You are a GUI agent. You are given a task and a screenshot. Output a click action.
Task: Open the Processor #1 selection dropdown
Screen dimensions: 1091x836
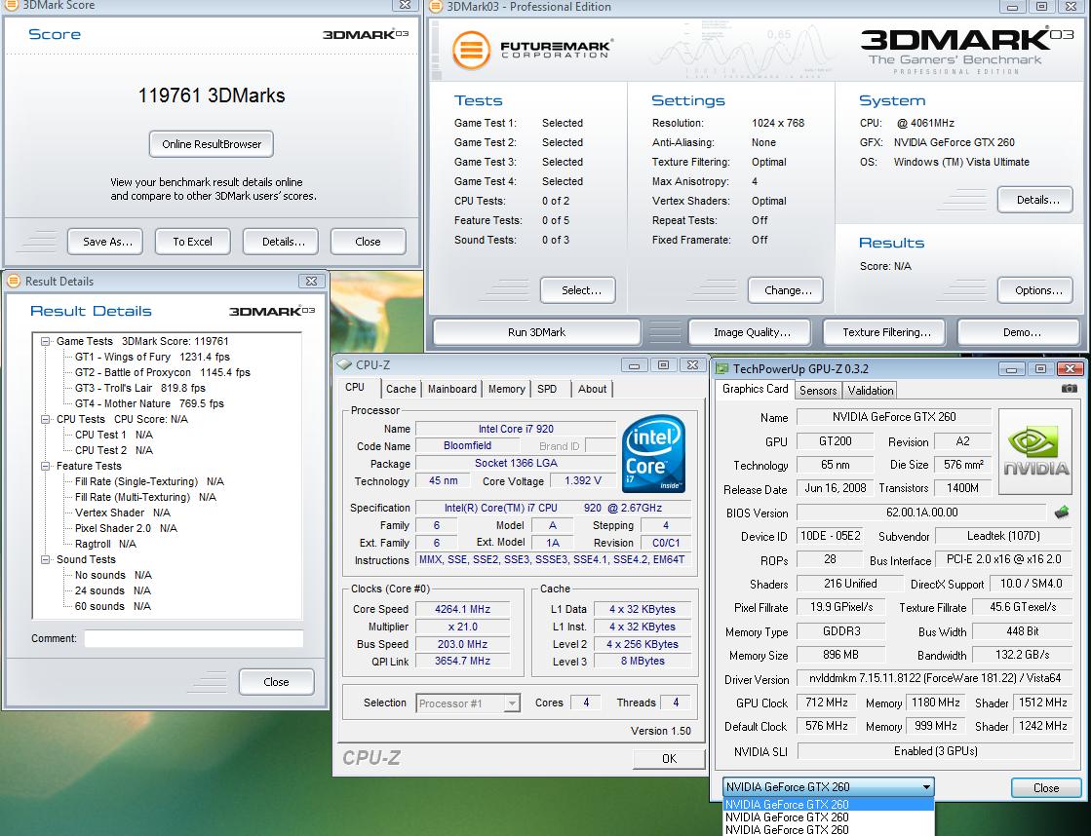512,703
